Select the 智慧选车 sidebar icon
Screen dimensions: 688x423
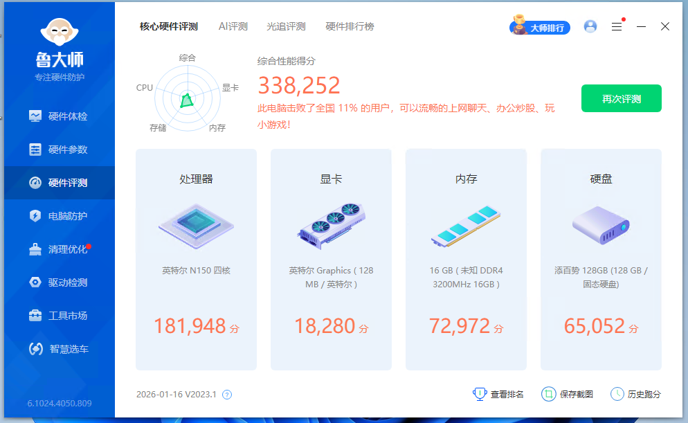[x=59, y=349]
